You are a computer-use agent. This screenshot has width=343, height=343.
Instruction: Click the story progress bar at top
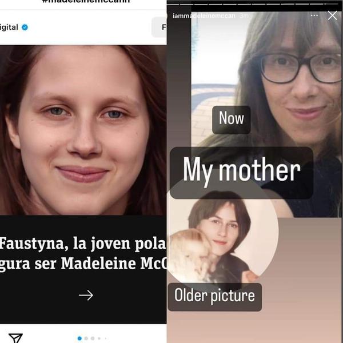point(254,4)
